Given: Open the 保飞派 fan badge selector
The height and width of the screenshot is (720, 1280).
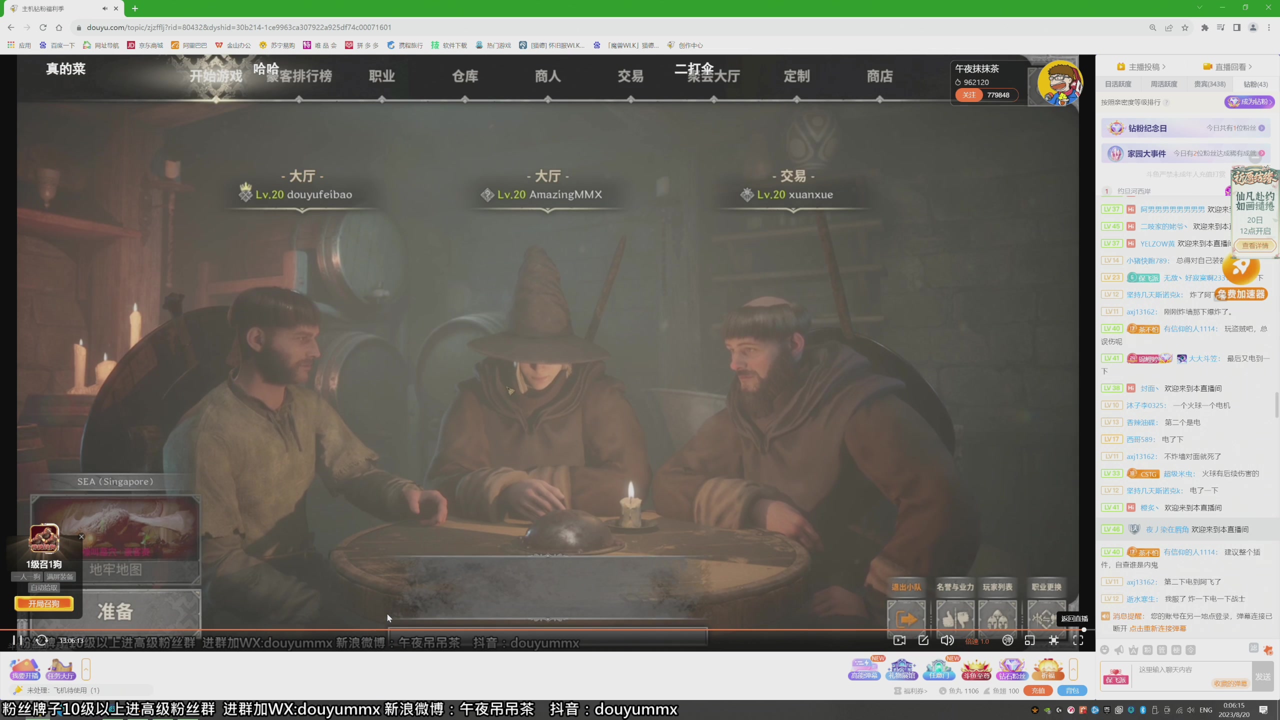Looking at the screenshot, I should 1116,676.
